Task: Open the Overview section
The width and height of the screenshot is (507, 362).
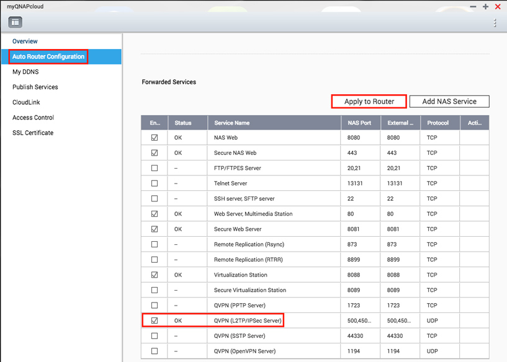Action: point(25,42)
